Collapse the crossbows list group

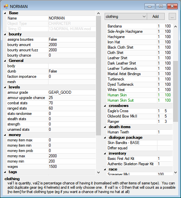coord(105,106)
